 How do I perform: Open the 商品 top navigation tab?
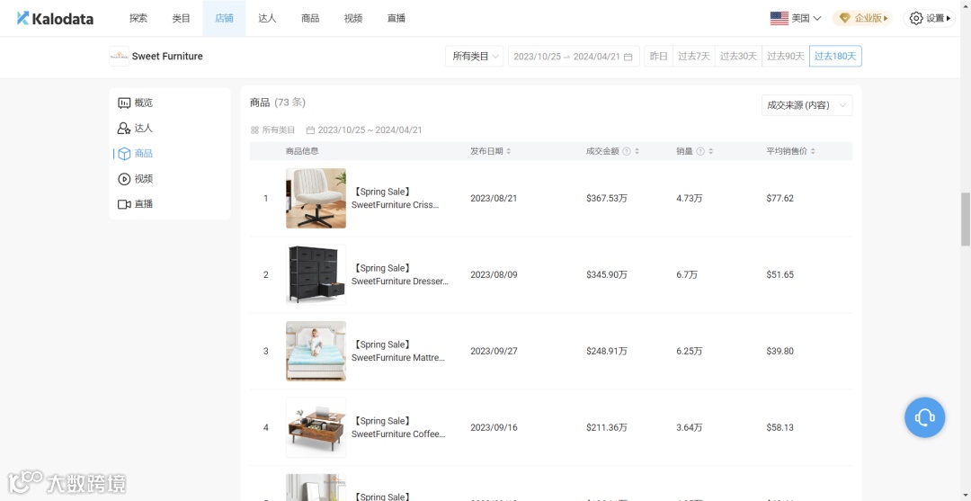pos(310,19)
